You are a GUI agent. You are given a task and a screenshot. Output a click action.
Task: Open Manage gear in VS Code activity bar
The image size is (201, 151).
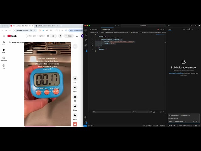pyautogui.click(x=86, y=122)
